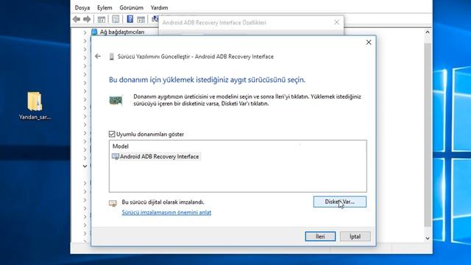Click the digital signature certificate icon
Image resolution: width=471 pixels, height=265 pixels.
click(x=113, y=204)
